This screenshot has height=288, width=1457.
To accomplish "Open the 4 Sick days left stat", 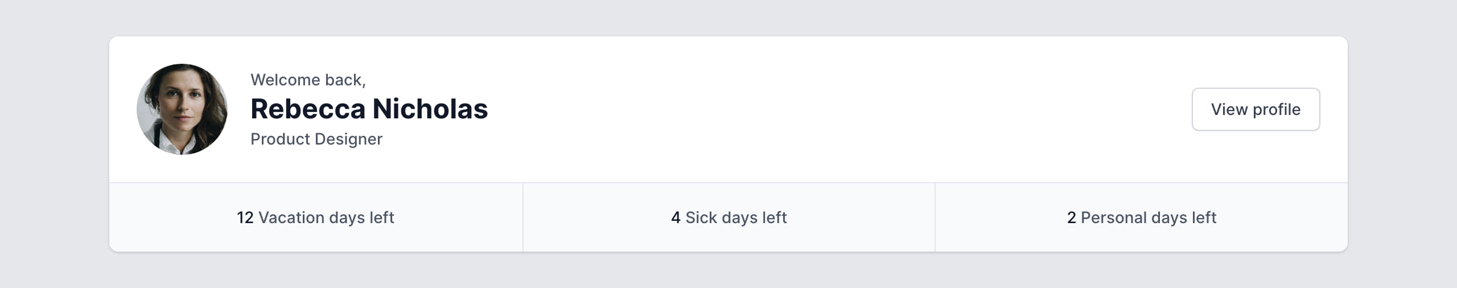I will click(x=728, y=217).
